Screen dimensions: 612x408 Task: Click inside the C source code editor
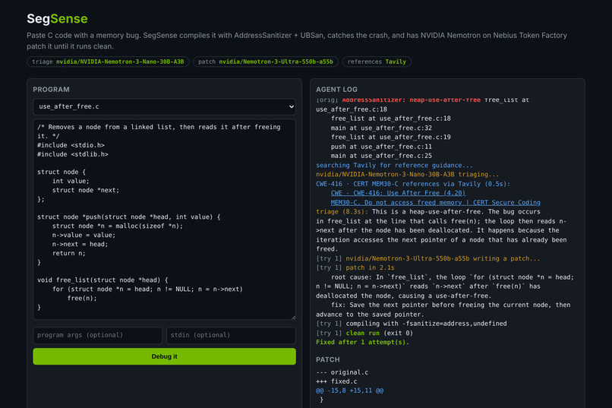click(x=164, y=220)
